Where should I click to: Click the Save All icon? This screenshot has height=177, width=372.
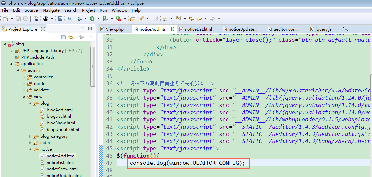25,19
